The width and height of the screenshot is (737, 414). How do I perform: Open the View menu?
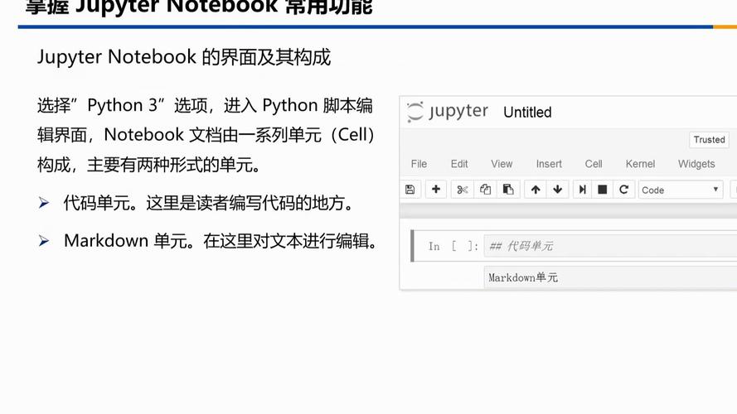(x=502, y=164)
